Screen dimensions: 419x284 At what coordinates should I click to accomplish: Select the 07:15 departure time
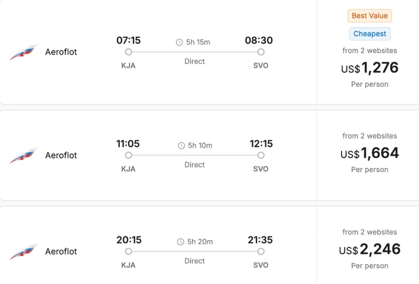tap(128, 40)
